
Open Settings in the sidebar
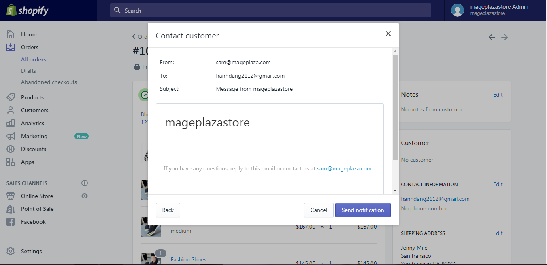[x=31, y=251]
